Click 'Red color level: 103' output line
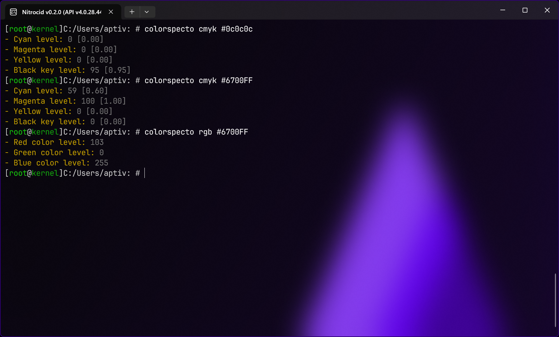Viewport: 559px width, 337px height. click(x=54, y=142)
